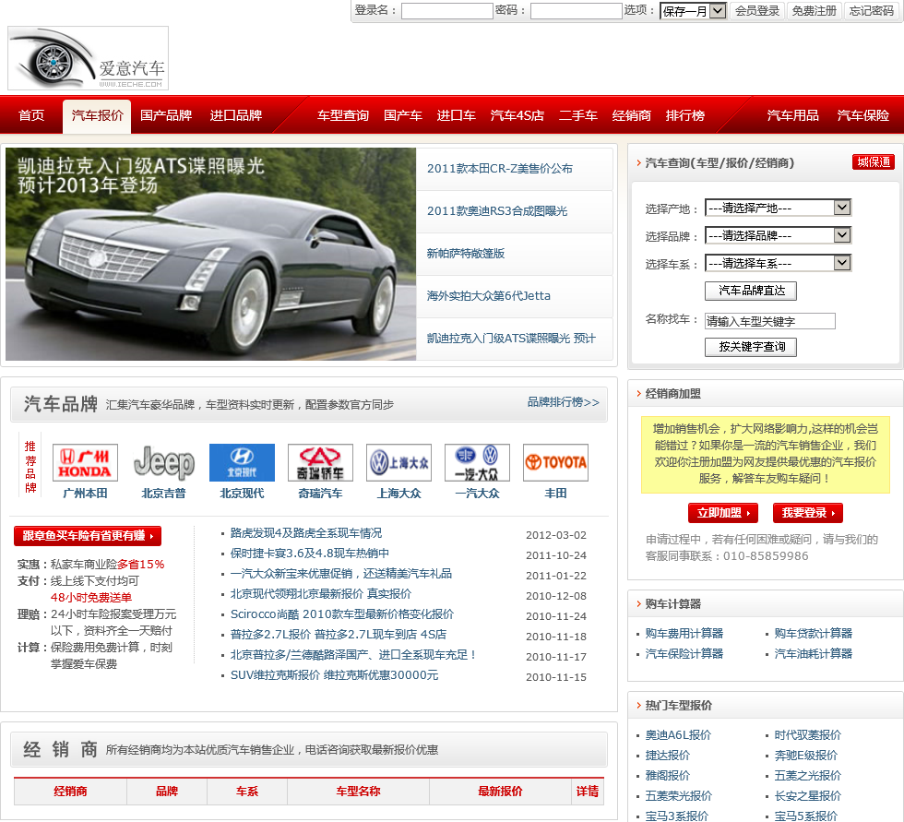
Task: Open 经销商 in the navigation bar
Action: (631, 115)
